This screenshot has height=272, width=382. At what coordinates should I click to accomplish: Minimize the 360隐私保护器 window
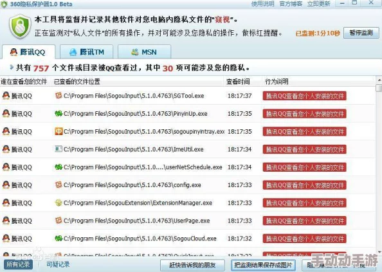point(342,3)
